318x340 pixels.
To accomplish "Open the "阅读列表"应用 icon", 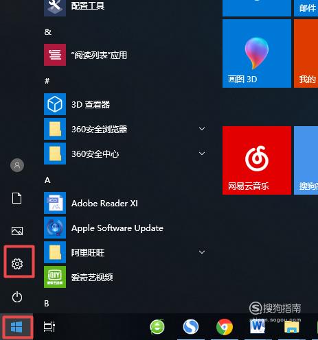I will coord(55,55).
